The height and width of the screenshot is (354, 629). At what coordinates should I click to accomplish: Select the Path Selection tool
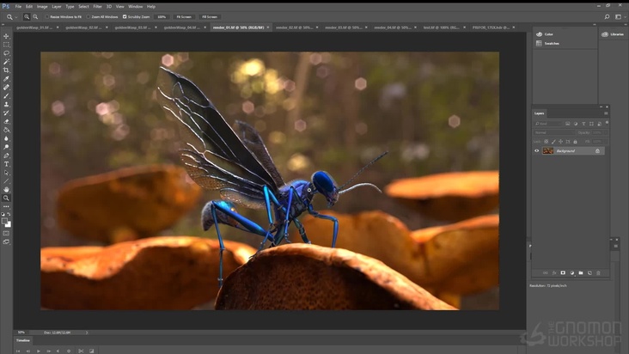tap(6, 173)
